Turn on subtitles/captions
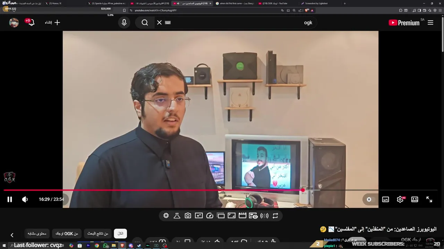This screenshot has width=444, height=249. [x=385, y=199]
